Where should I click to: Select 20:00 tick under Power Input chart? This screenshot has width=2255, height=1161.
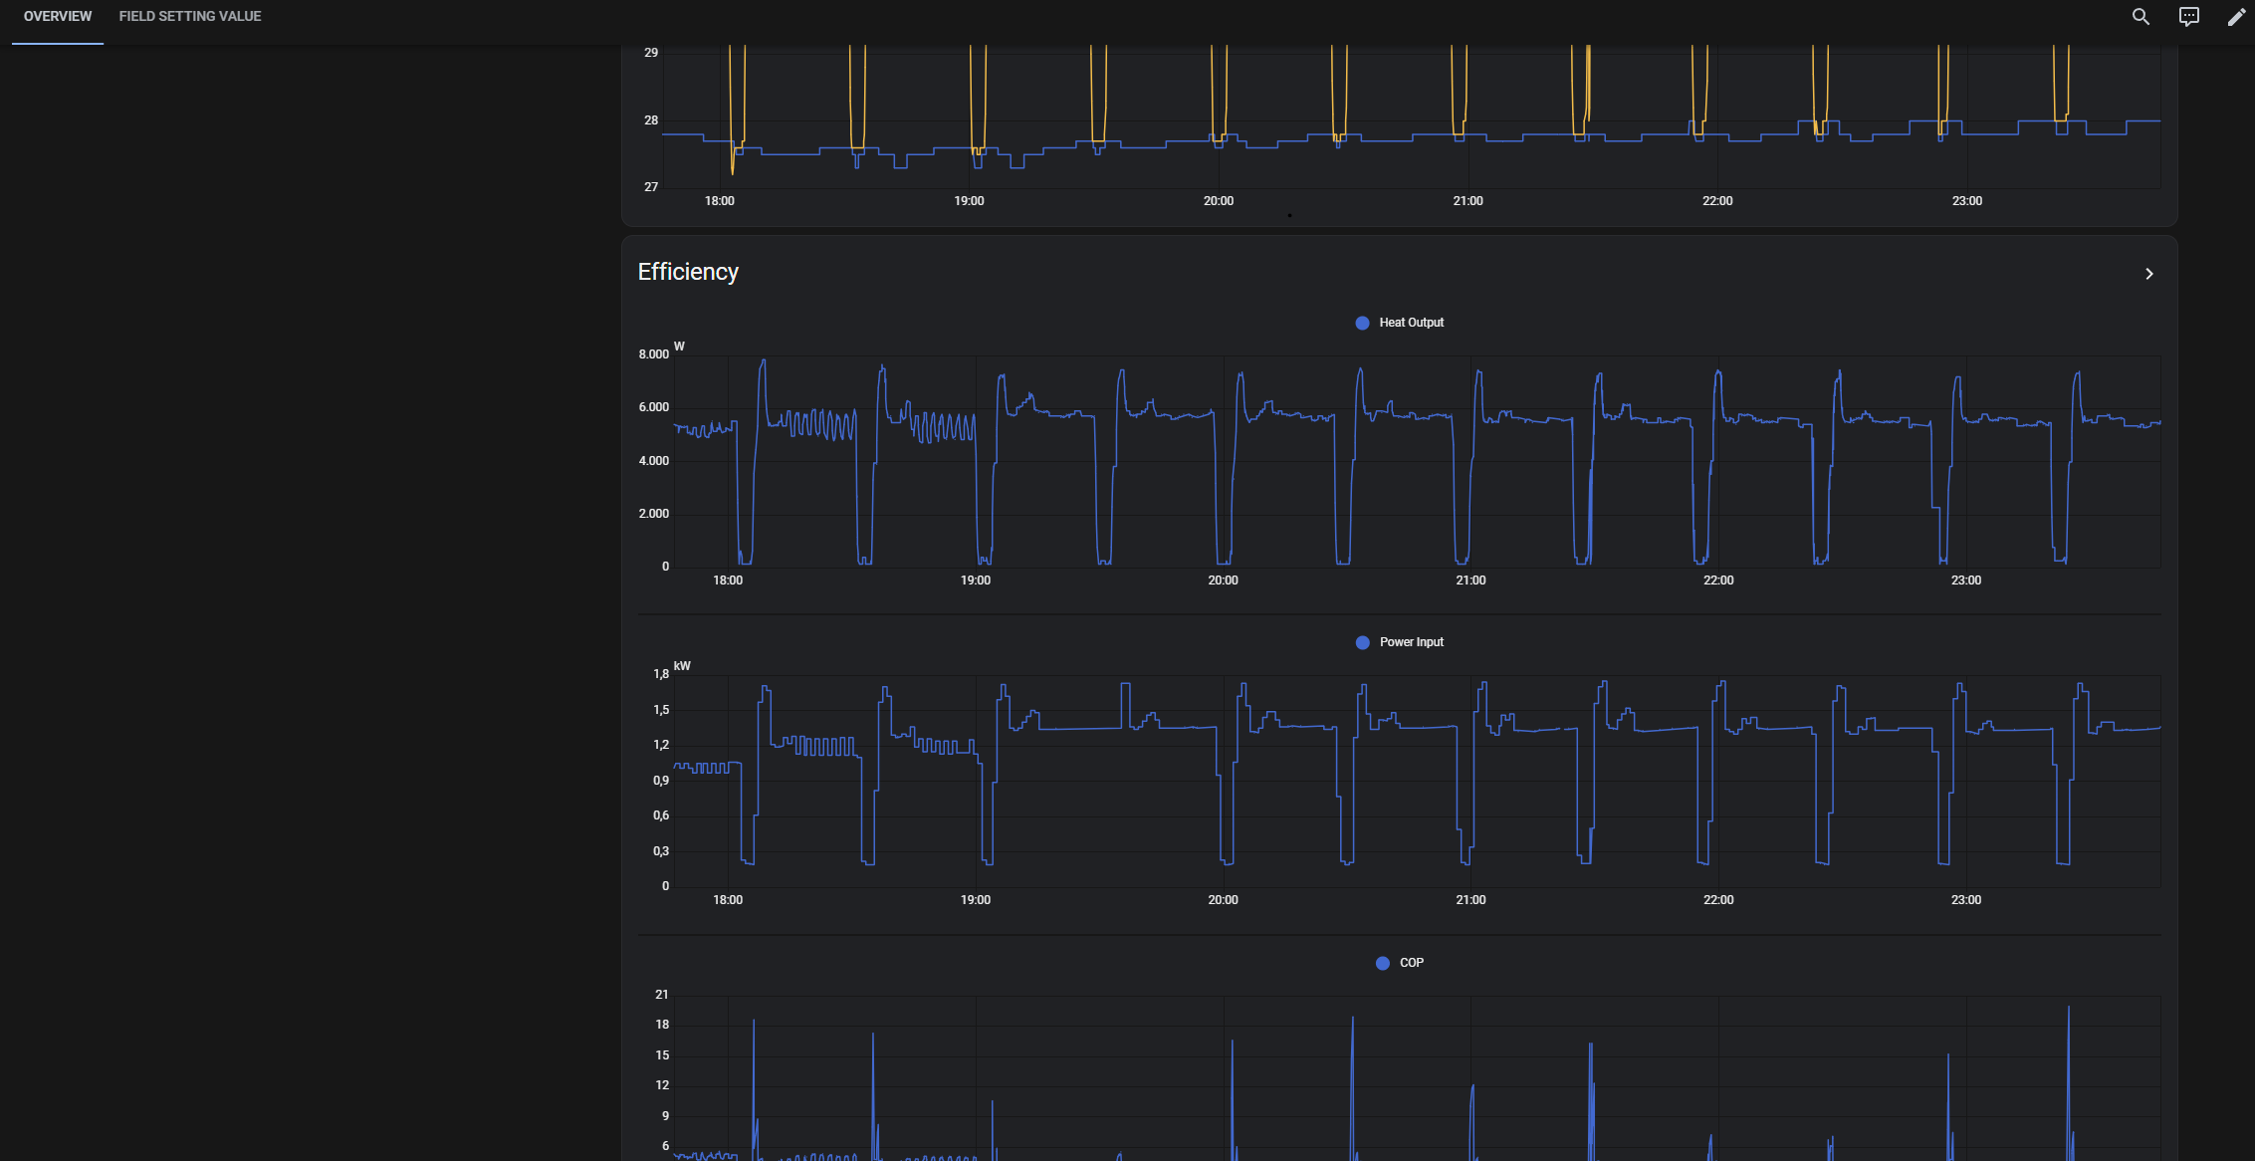pos(1223,900)
